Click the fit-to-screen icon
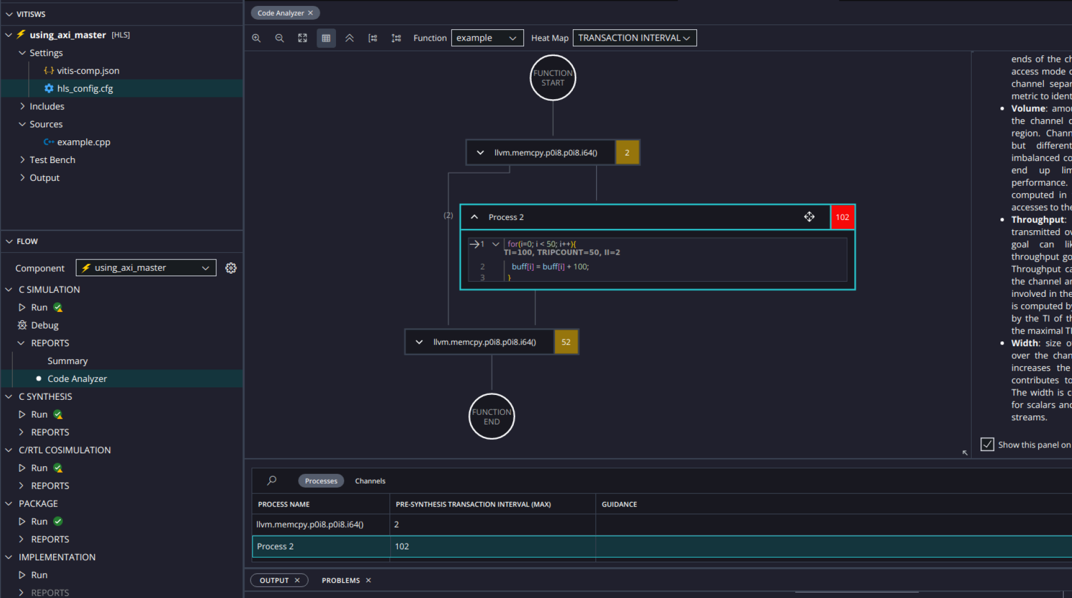This screenshot has height=598, width=1072. (302, 38)
